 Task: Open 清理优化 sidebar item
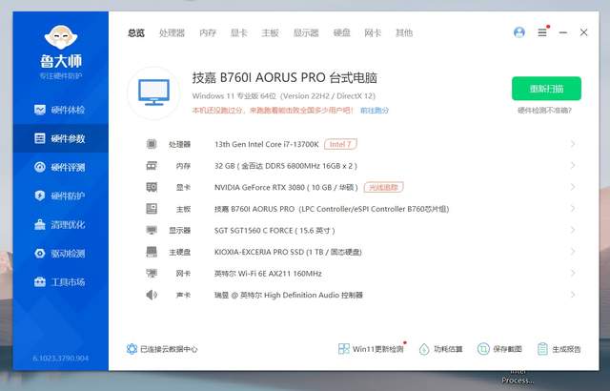point(60,224)
